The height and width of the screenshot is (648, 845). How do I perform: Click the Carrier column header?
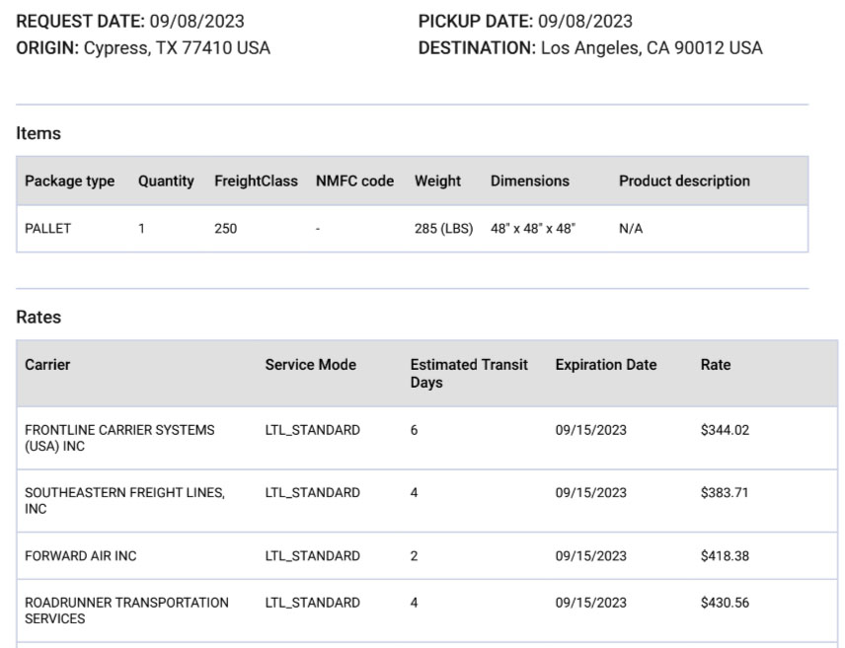(x=47, y=365)
